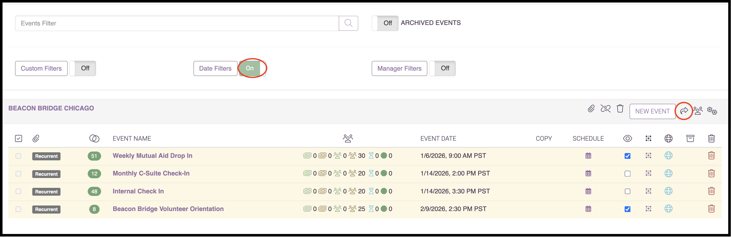Click the share arrow icon next to NEW EVENT
This screenshot has width=731, height=237.
[x=684, y=111]
